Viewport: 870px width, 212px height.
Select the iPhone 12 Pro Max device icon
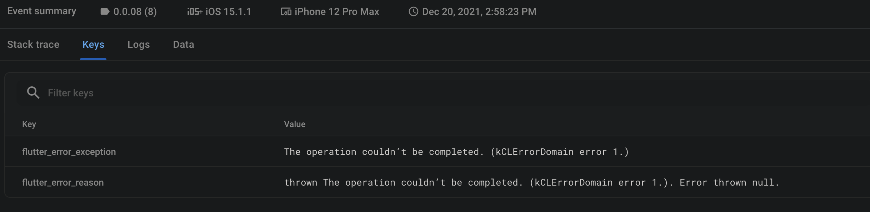(285, 11)
